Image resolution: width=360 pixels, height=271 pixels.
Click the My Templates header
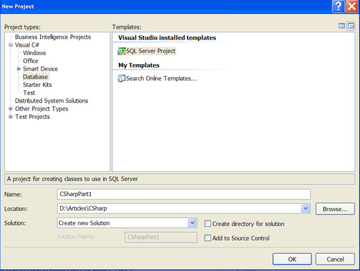[139, 65]
